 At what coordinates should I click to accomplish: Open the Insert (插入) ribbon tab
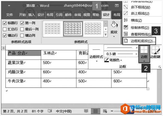coord(31,15)
